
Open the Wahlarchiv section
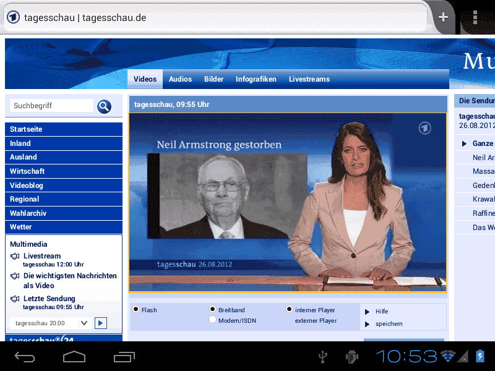[x=64, y=213]
